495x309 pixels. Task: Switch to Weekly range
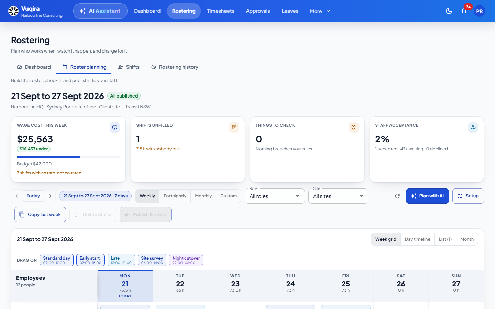point(147,196)
